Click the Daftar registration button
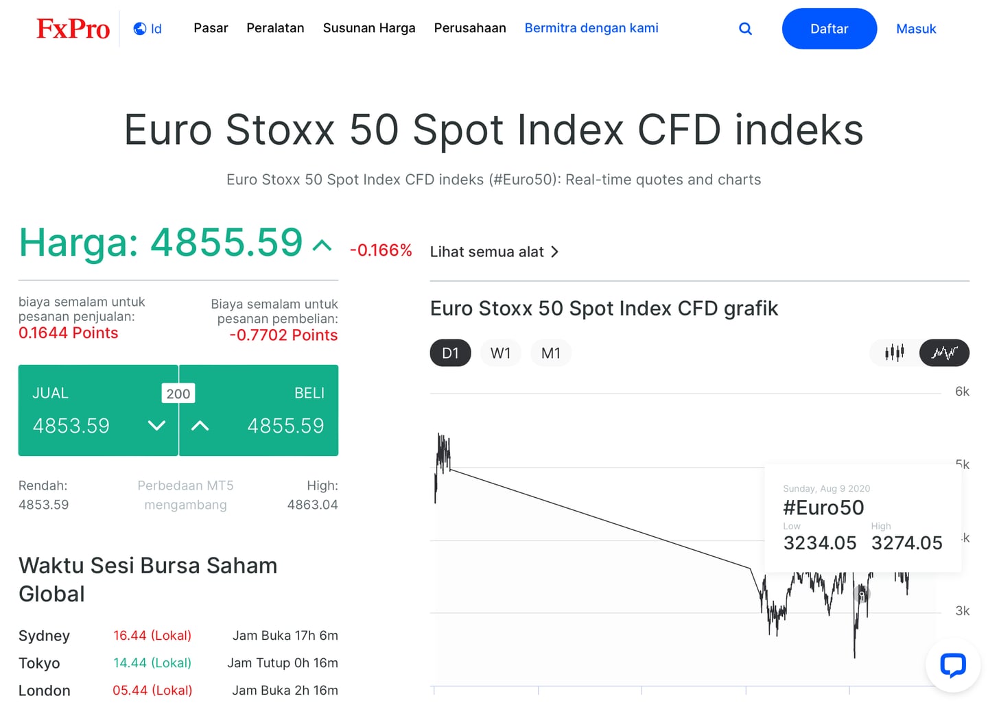Image resolution: width=988 pixels, height=707 pixels. pyautogui.click(x=829, y=28)
